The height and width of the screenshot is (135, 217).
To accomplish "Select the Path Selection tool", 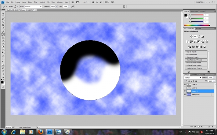I will pyautogui.click(x=3, y=62).
